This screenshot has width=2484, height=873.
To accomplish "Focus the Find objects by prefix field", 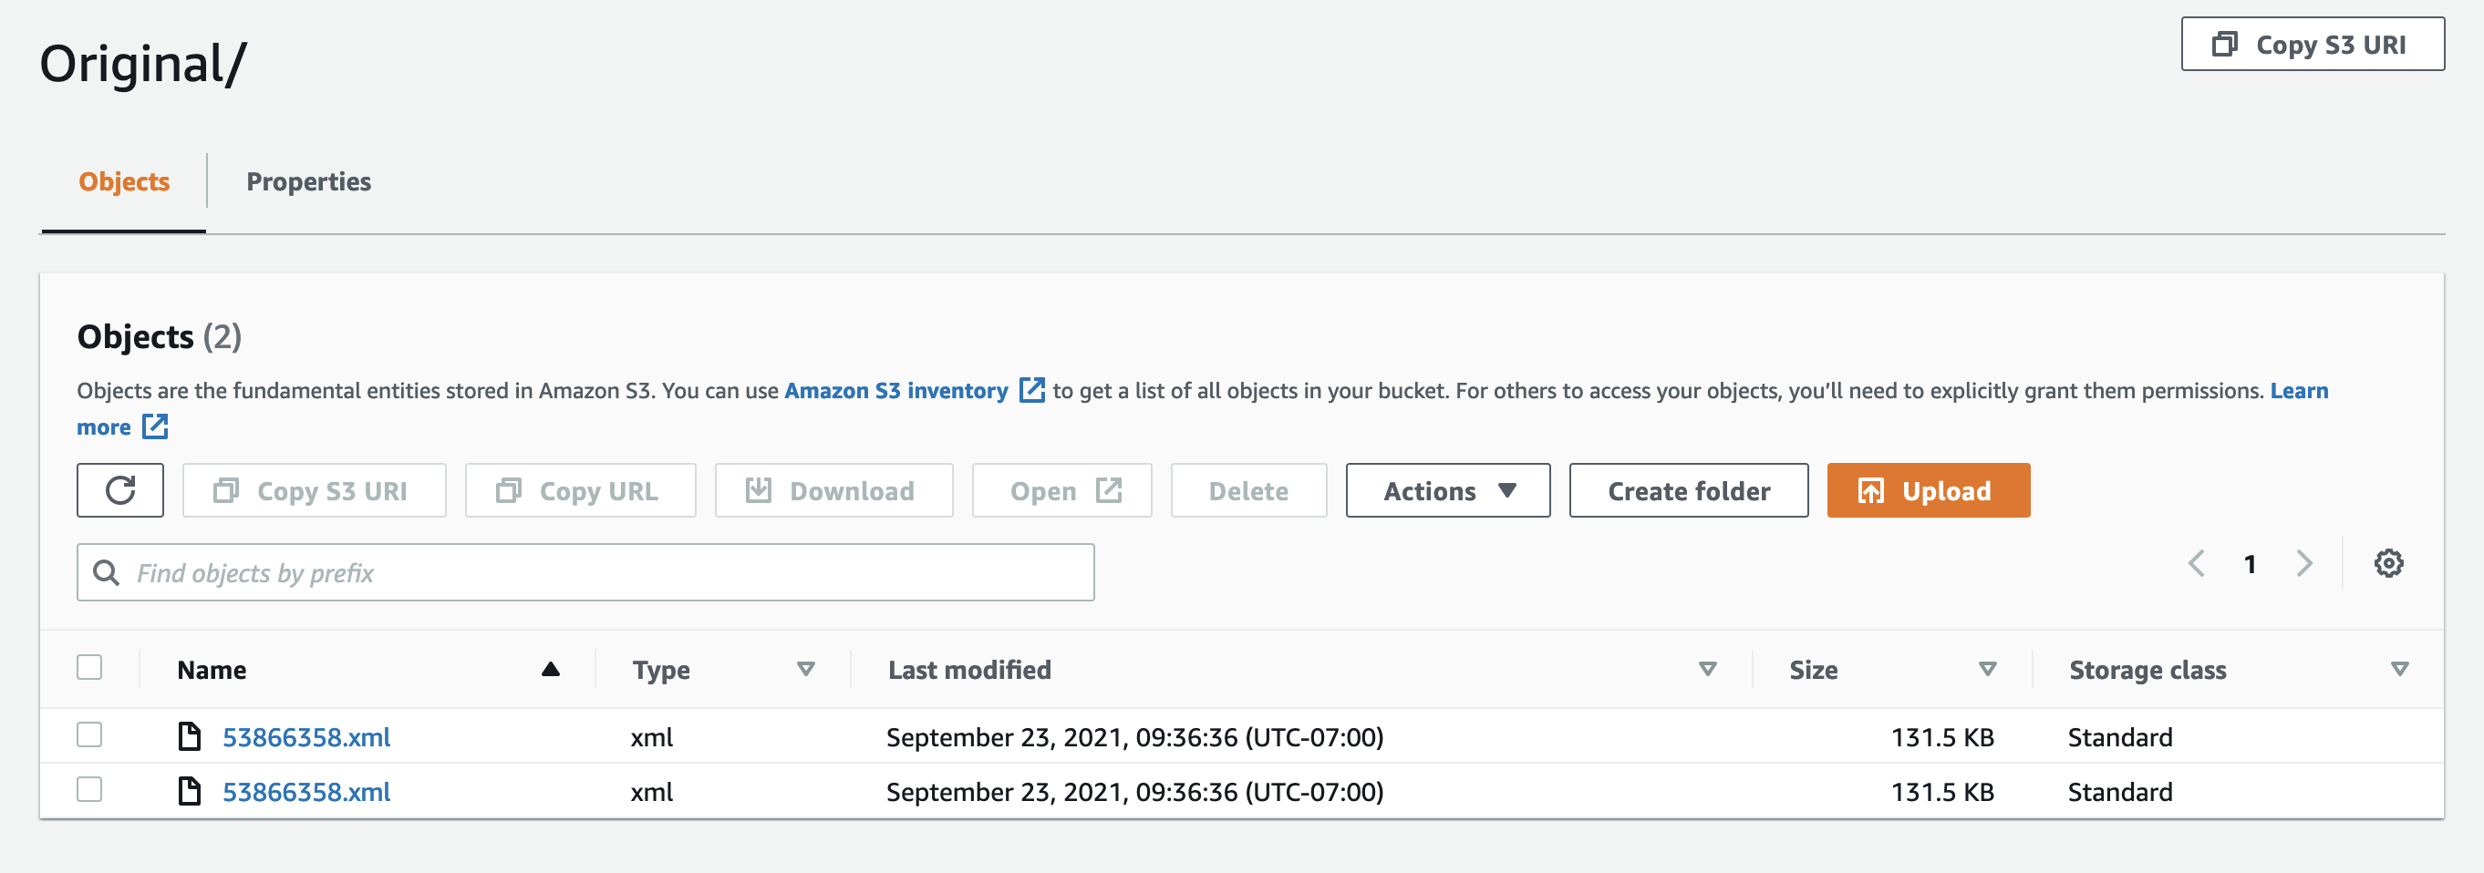I will [x=585, y=572].
